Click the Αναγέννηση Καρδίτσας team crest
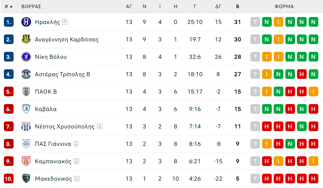 coord(26,39)
